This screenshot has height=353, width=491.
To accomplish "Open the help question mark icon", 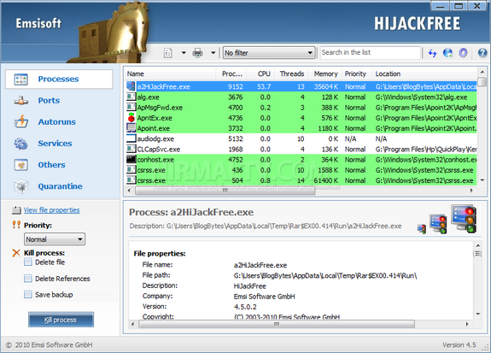I will (482, 53).
